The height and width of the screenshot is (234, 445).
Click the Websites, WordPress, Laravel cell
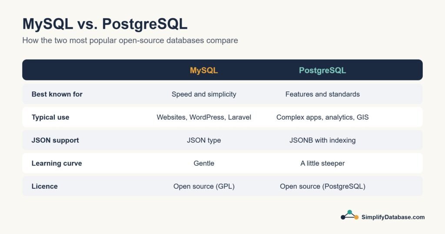204,117
